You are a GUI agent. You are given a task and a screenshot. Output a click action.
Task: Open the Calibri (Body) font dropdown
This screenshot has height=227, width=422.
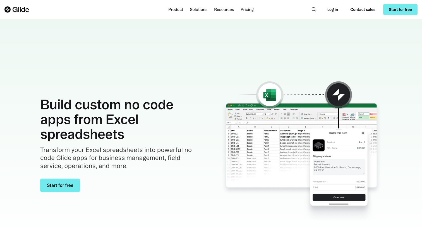point(254,114)
